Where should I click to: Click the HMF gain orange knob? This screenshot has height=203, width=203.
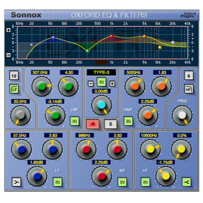[x=148, y=115]
